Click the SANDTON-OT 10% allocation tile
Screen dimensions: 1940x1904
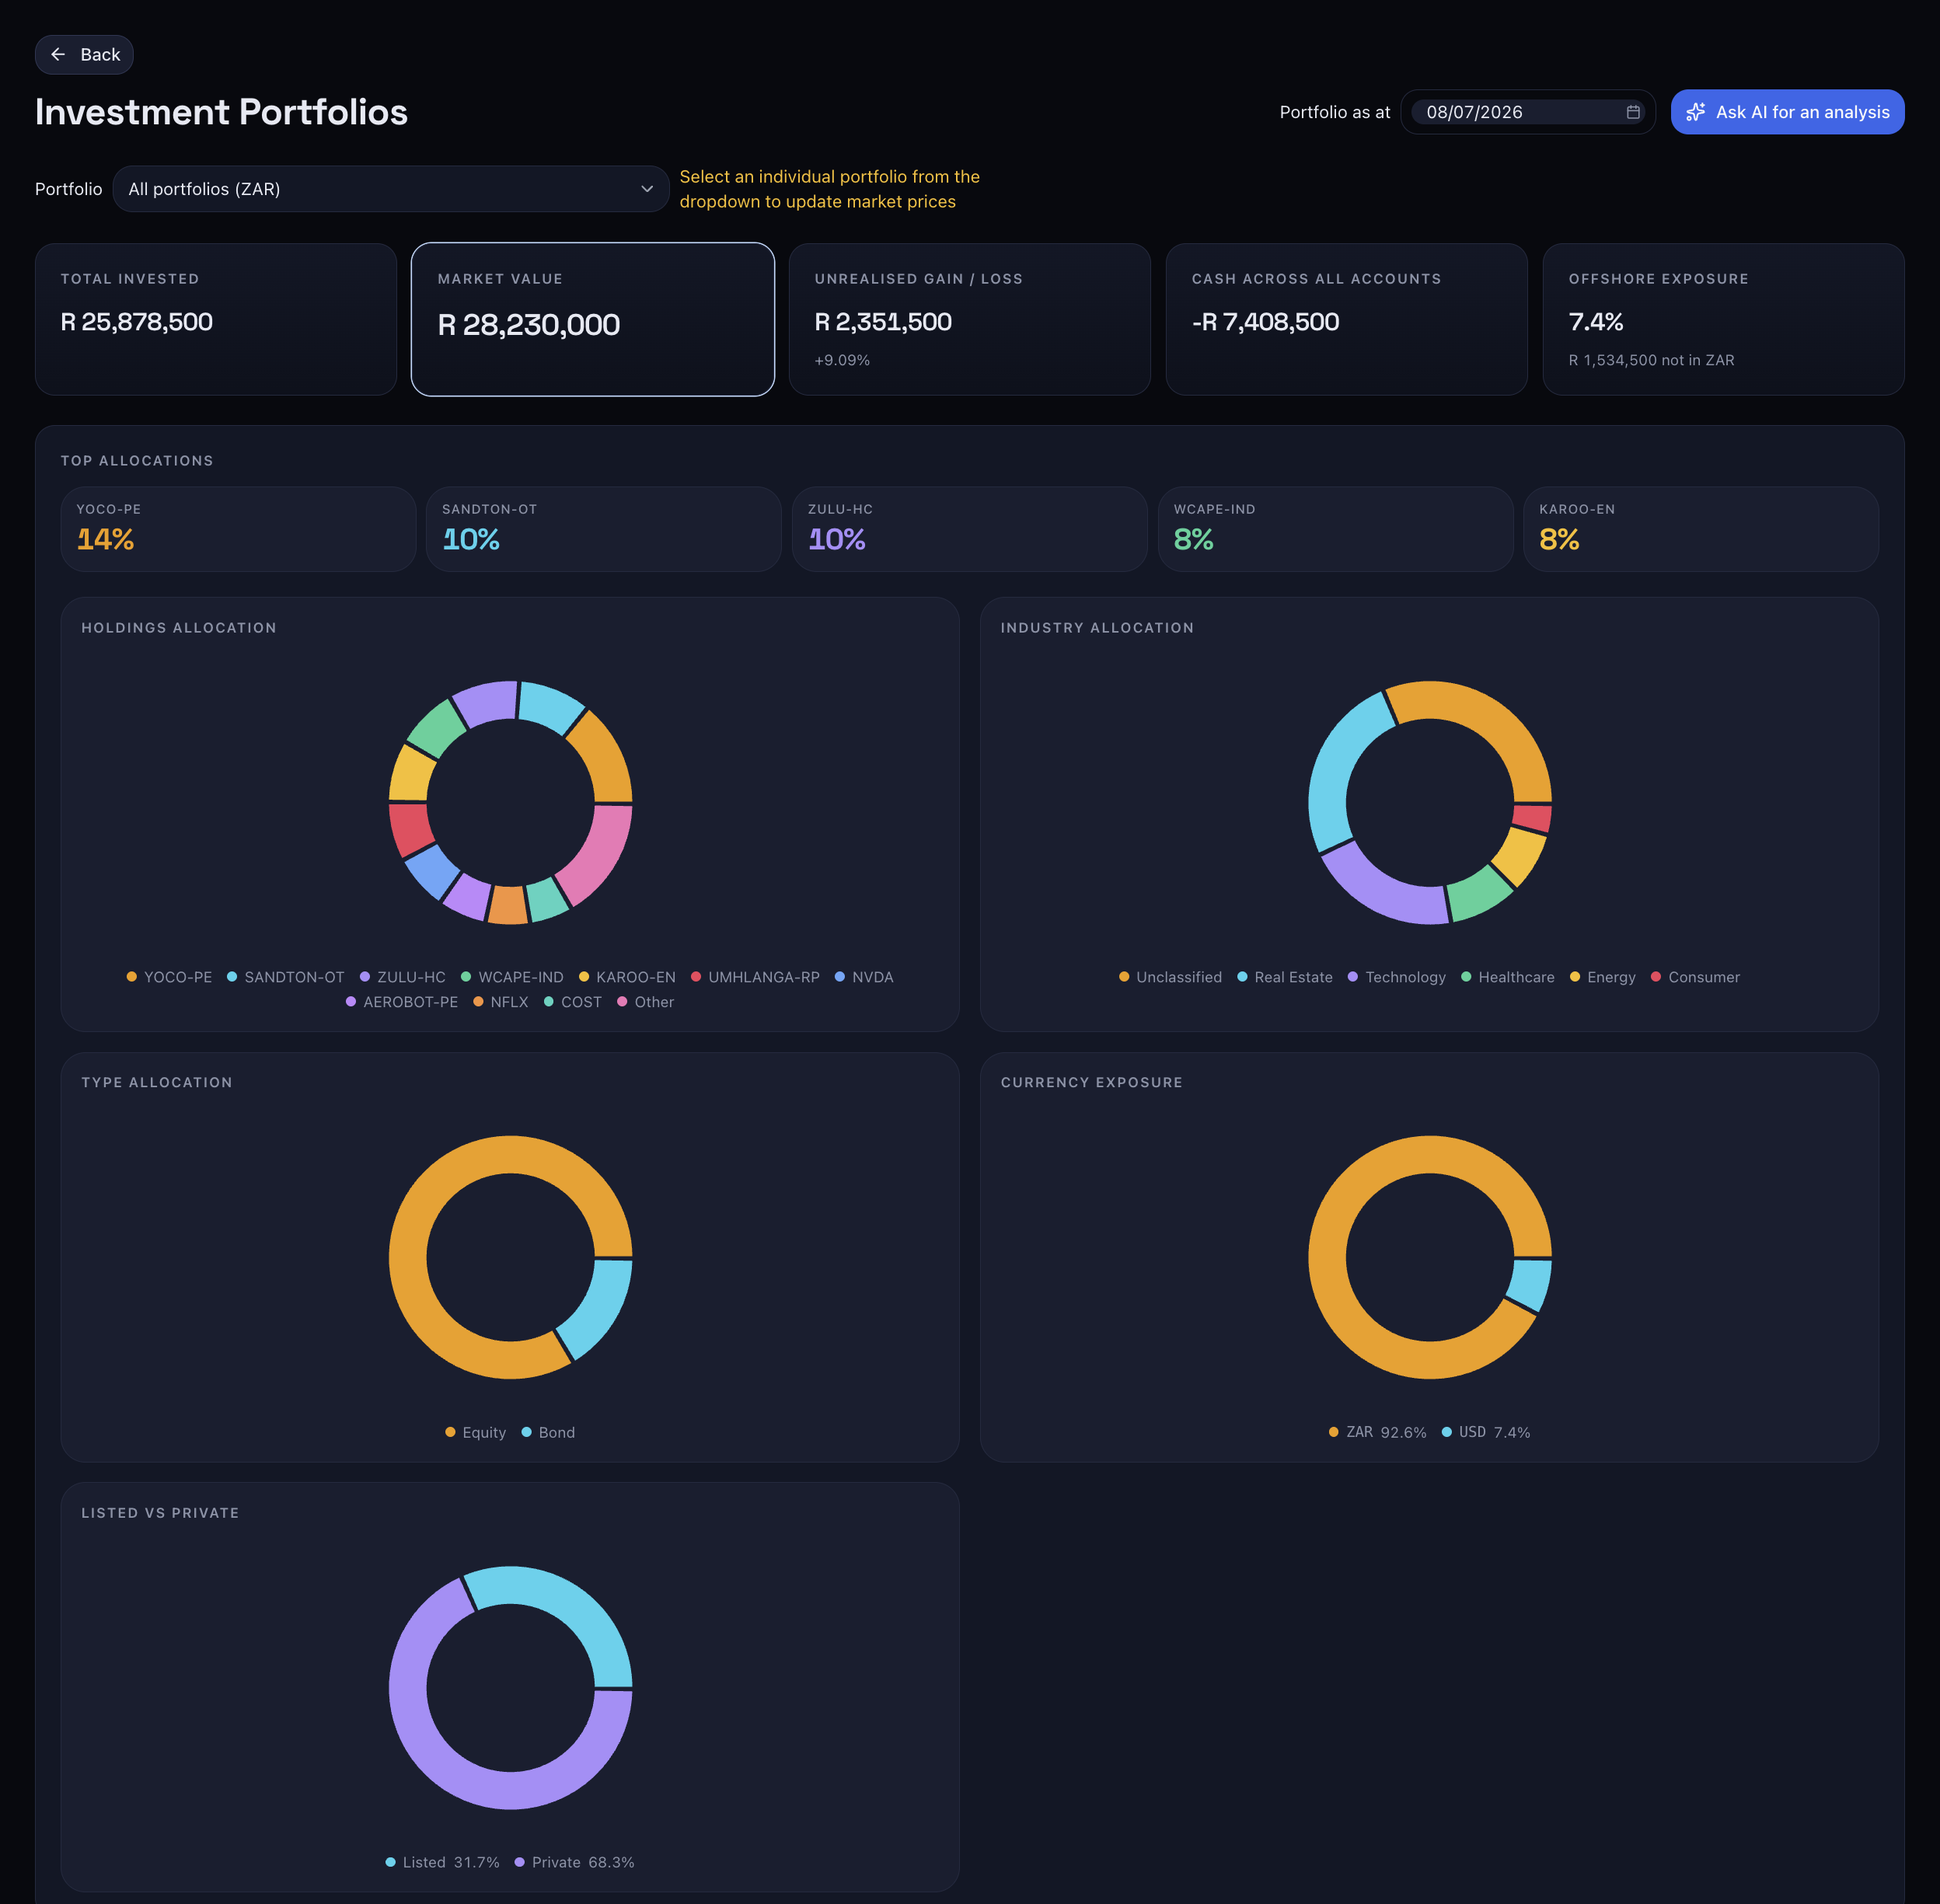(x=604, y=529)
